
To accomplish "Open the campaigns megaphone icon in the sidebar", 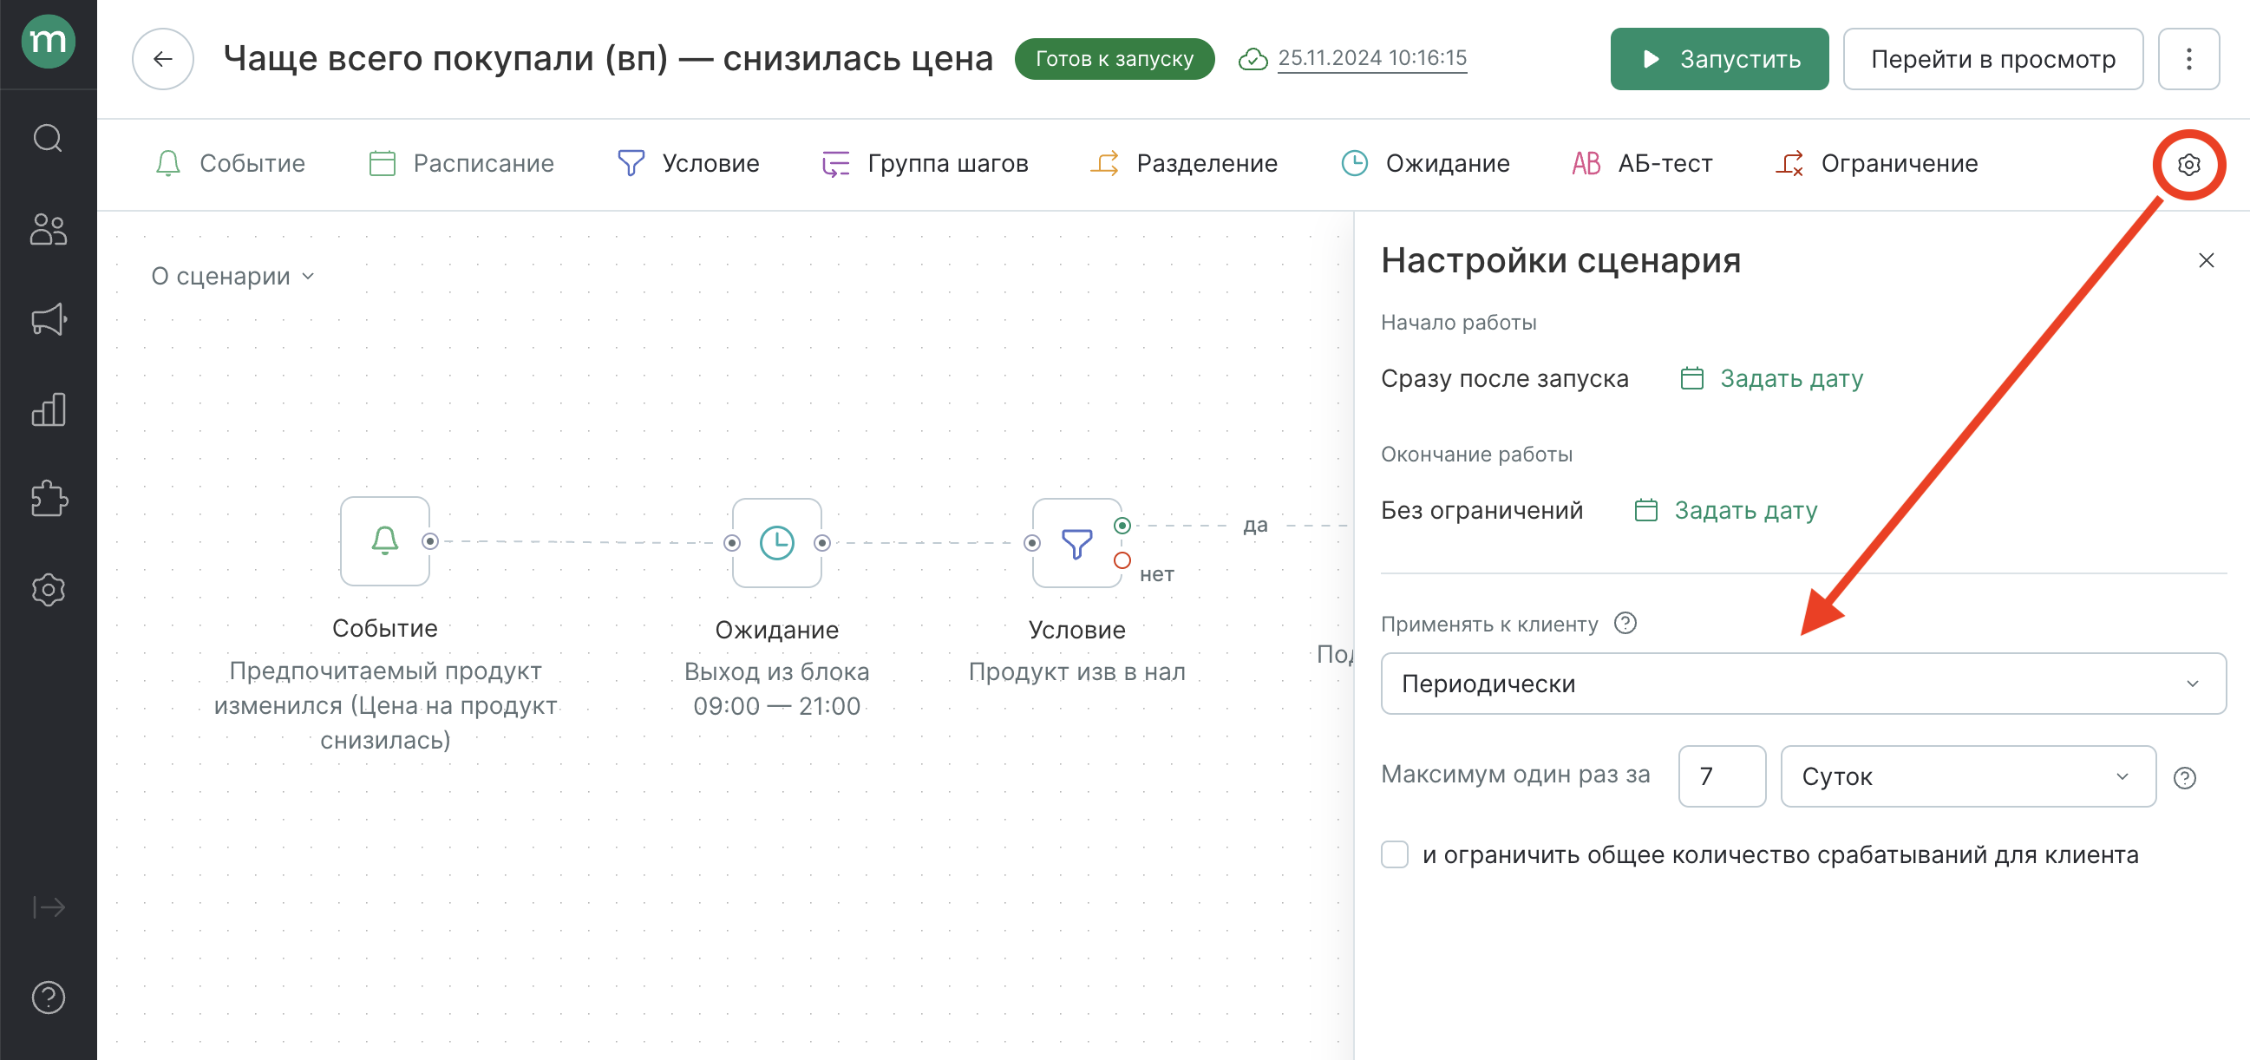I will tap(48, 318).
